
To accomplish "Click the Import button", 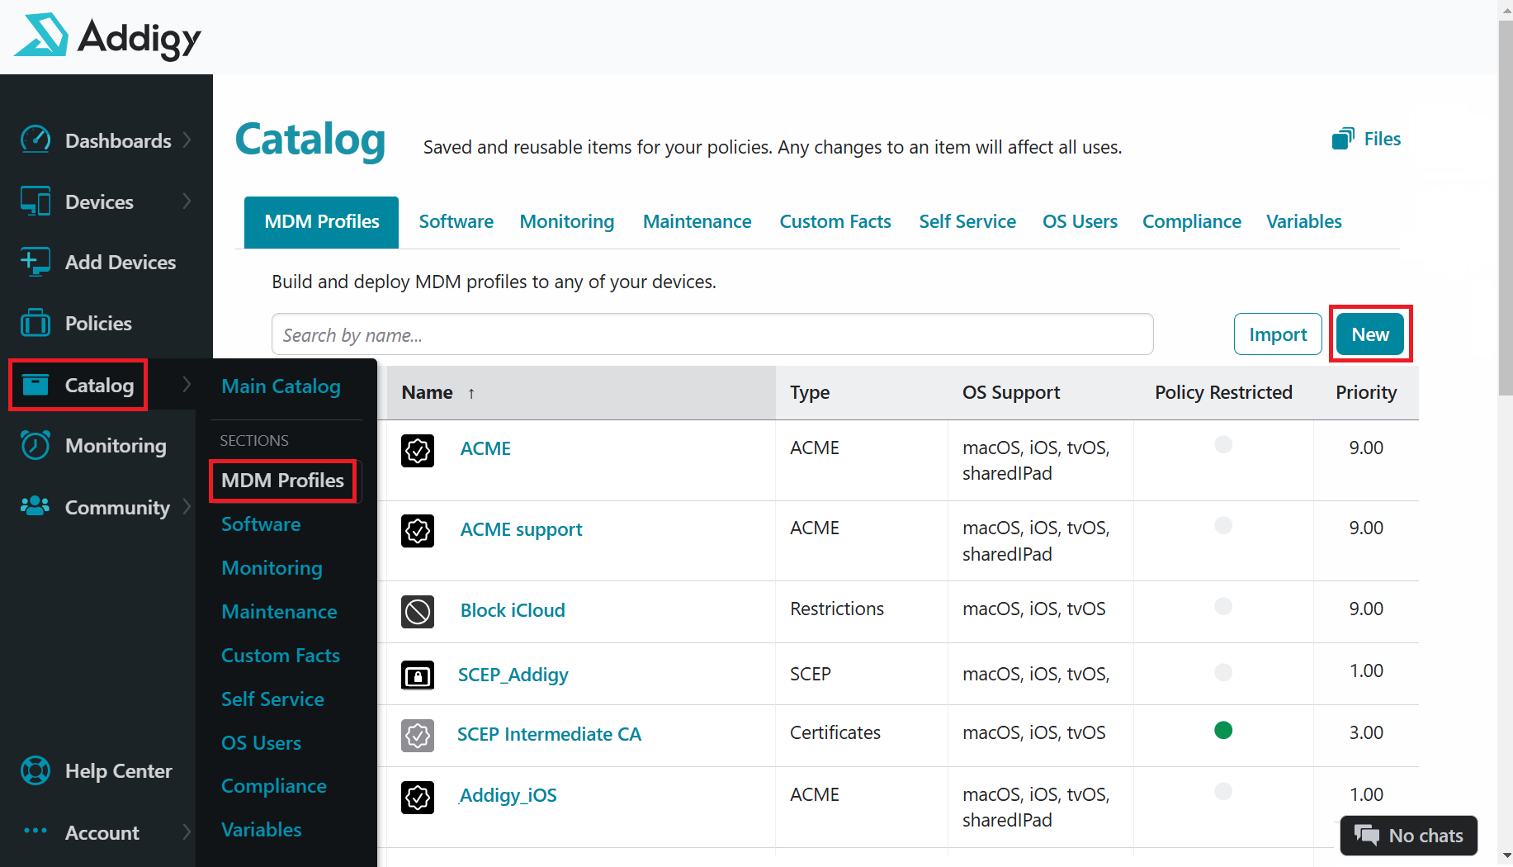I will pyautogui.click(x=1278, y=334).
